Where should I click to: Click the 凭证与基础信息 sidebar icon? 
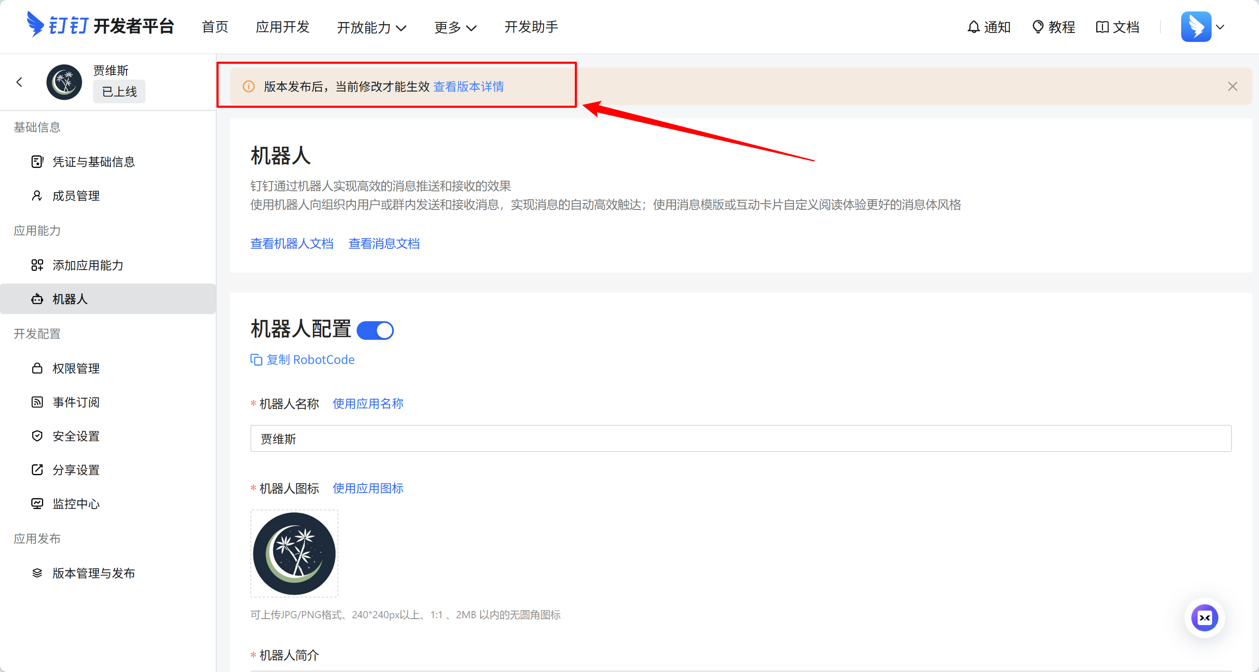[x=37, y=162]
